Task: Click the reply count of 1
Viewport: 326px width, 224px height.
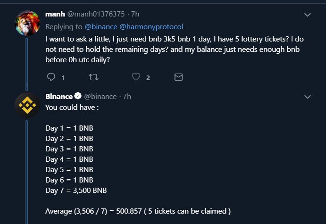Action: pos(63,77)
